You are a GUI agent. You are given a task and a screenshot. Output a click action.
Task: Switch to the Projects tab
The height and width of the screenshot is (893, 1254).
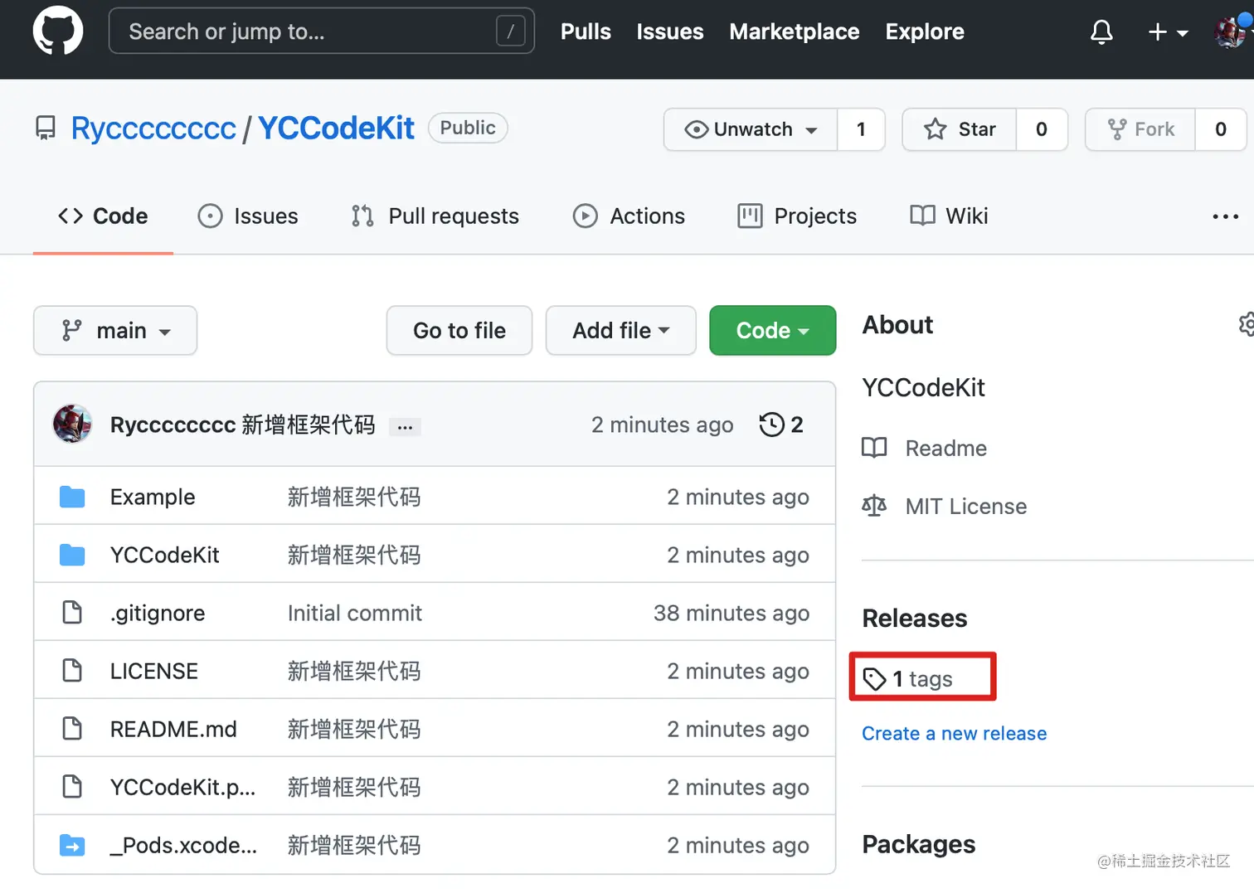pos(797,216)
